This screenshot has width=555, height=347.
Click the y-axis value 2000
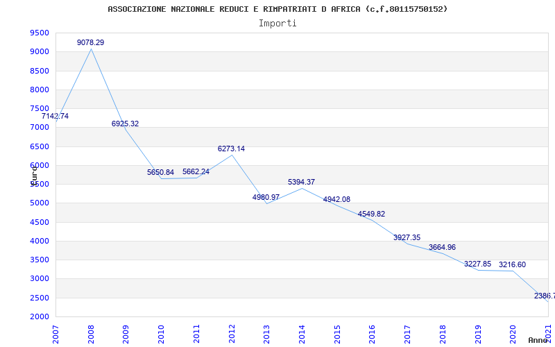[x=40, y=316]
